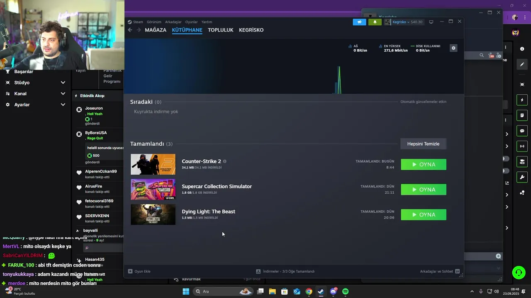The width and height of the screenshot is (531, 298).
Task: Click Oyun Ekle add game button
Action: 139,272
